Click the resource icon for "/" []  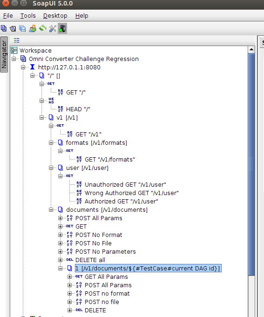click(x=41, y=75)
